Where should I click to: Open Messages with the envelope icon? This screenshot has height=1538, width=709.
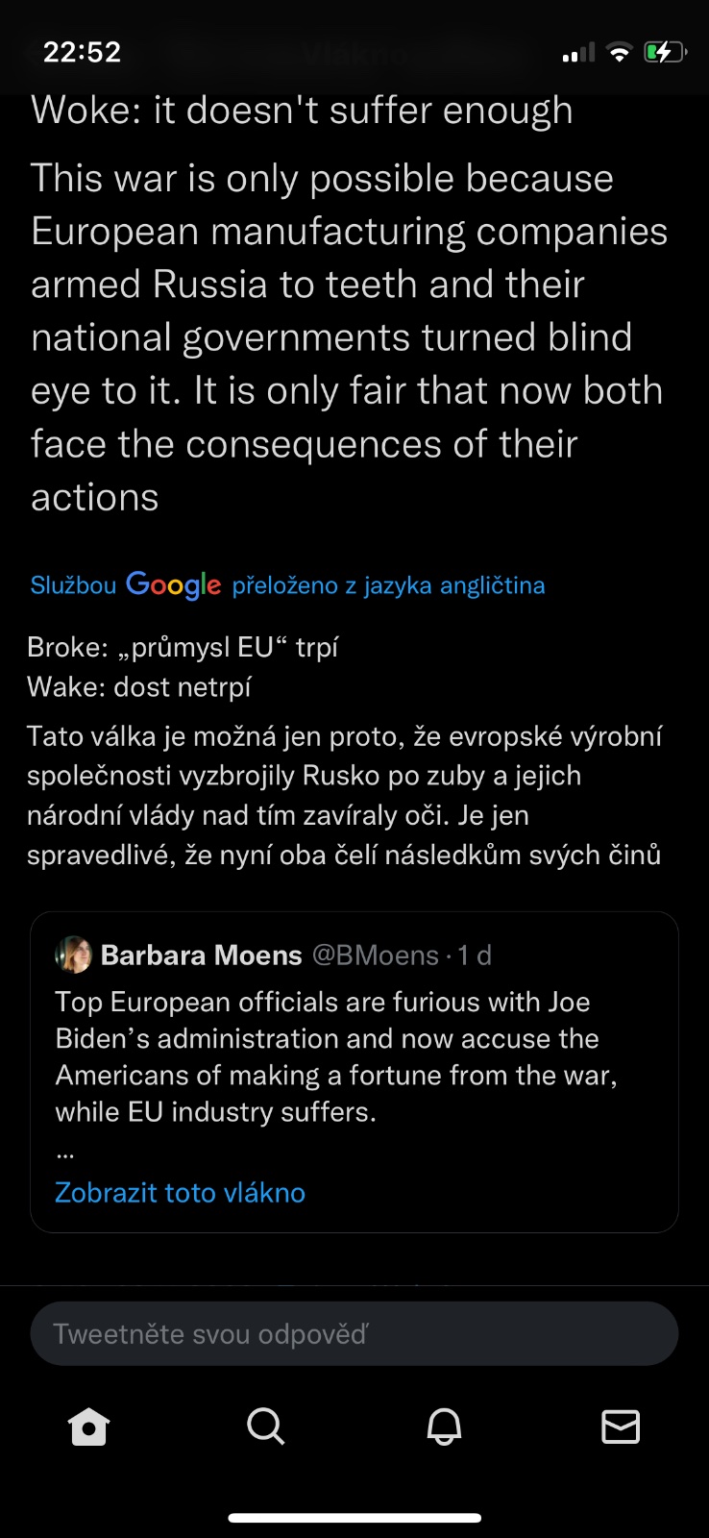(x=621, y=1426)
